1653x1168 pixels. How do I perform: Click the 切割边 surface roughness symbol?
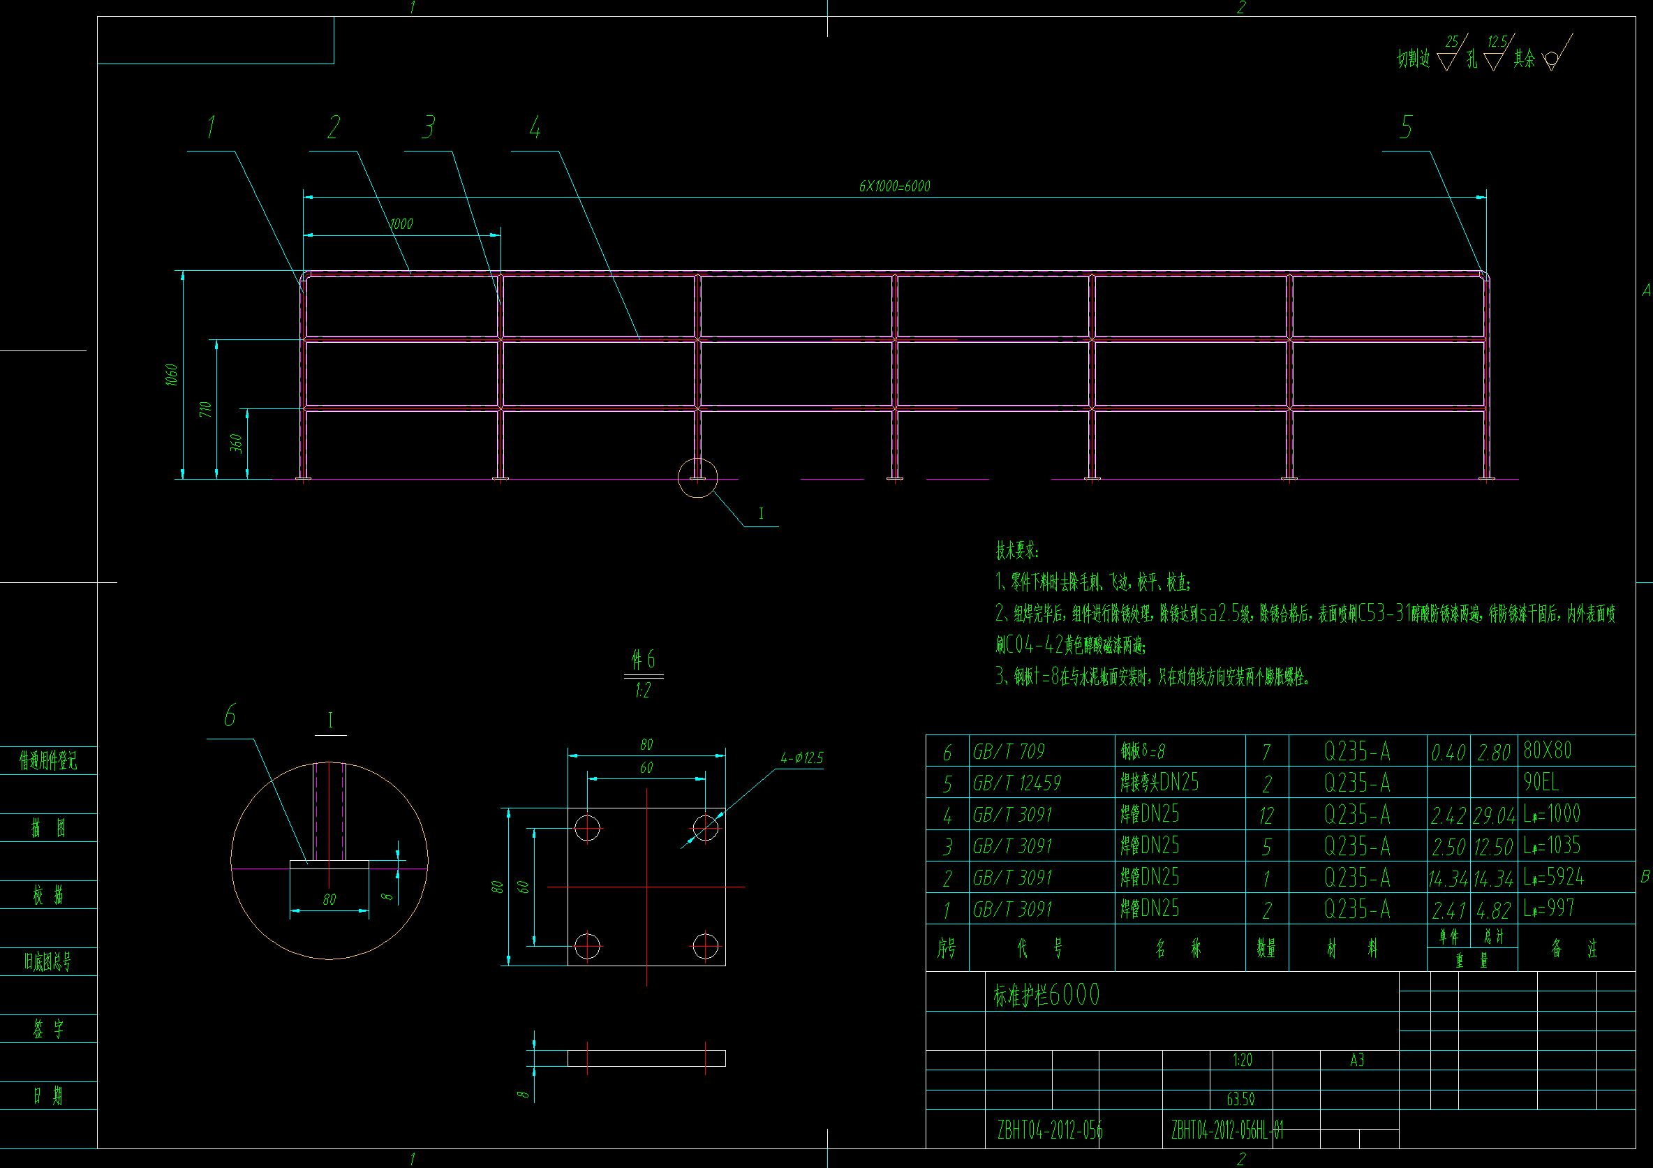(1447, 61)
